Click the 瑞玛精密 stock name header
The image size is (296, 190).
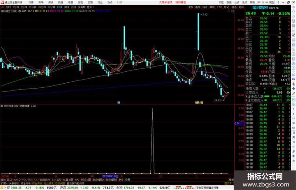click(x=260, y=8)
